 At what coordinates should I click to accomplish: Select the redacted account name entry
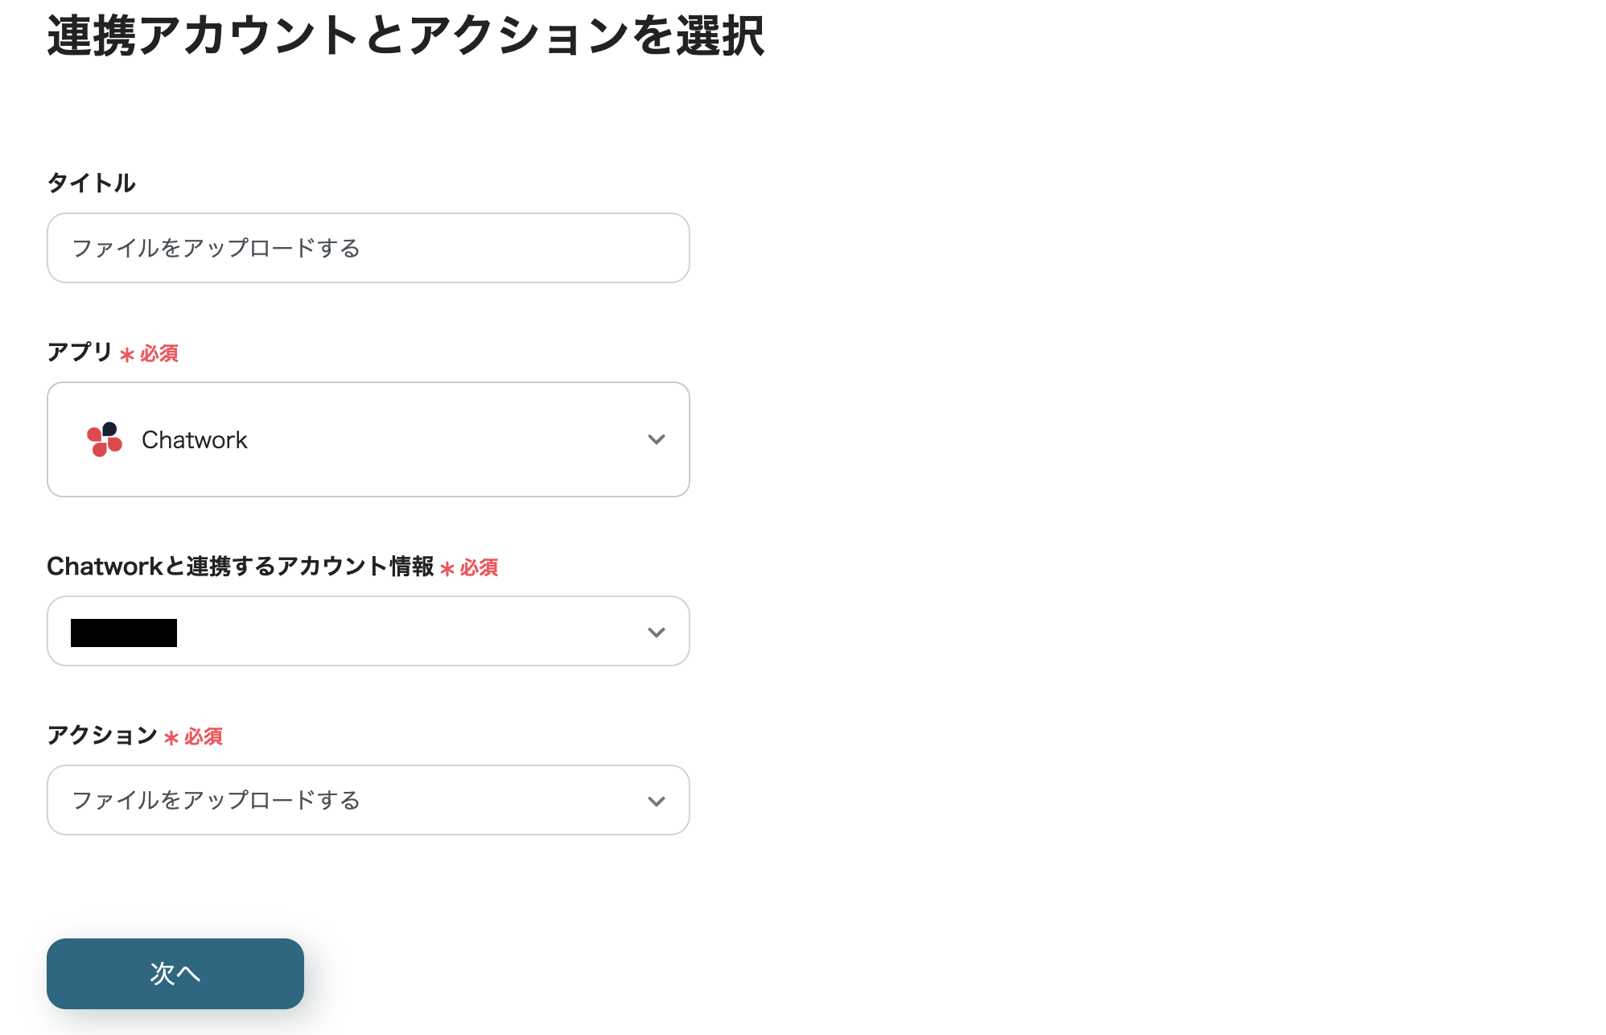[122, 631]
